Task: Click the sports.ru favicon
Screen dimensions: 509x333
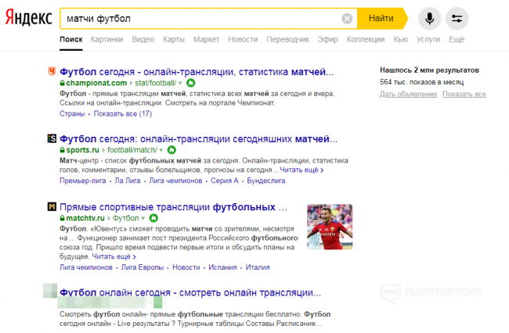Action: coord(52,138)
